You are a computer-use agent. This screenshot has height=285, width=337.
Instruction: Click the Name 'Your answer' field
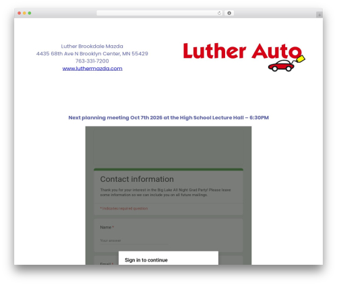point(134,241)
